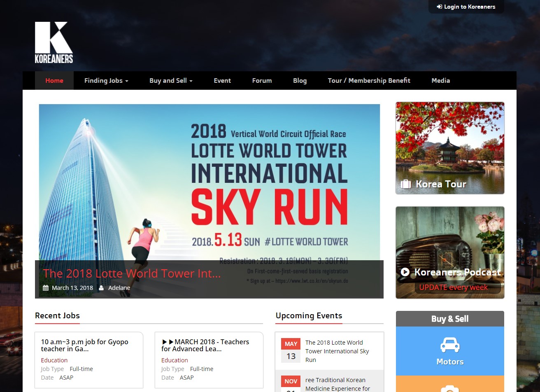This screenshot has height=392, width=540.
Task: Open the Blog menu item
Action: point(300,81)
